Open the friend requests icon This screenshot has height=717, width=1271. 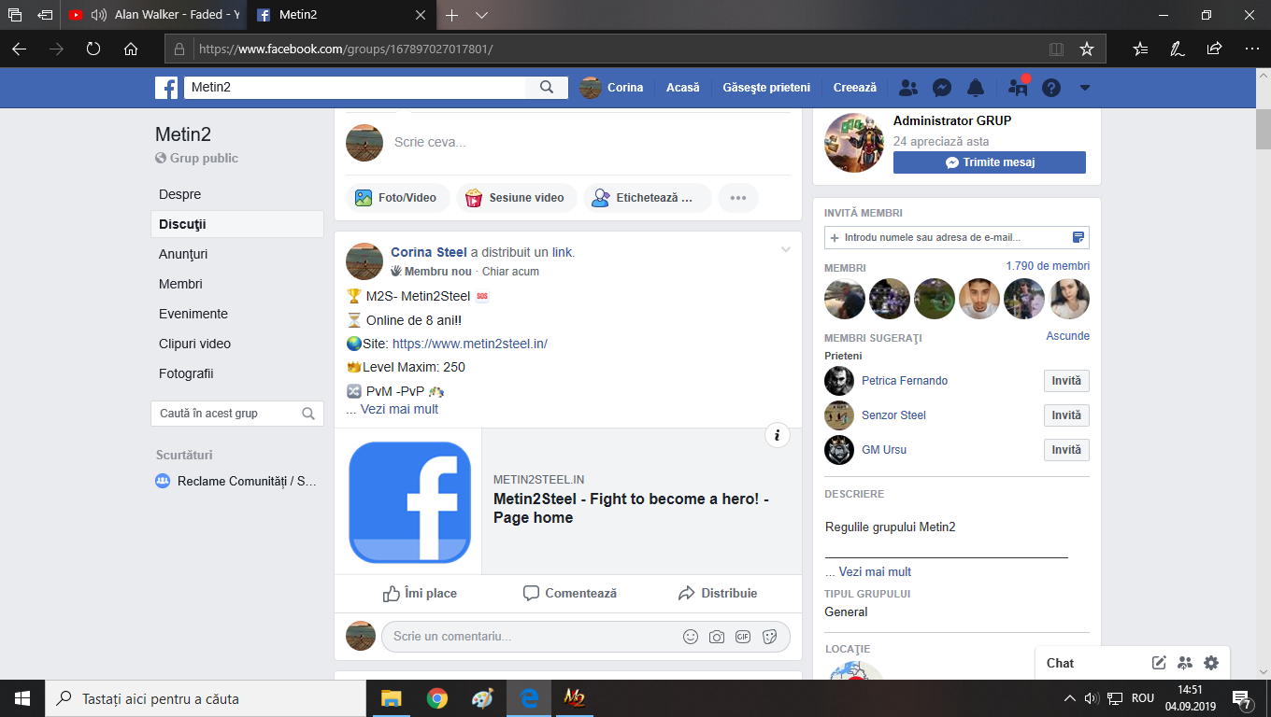[x=907, y=88]
